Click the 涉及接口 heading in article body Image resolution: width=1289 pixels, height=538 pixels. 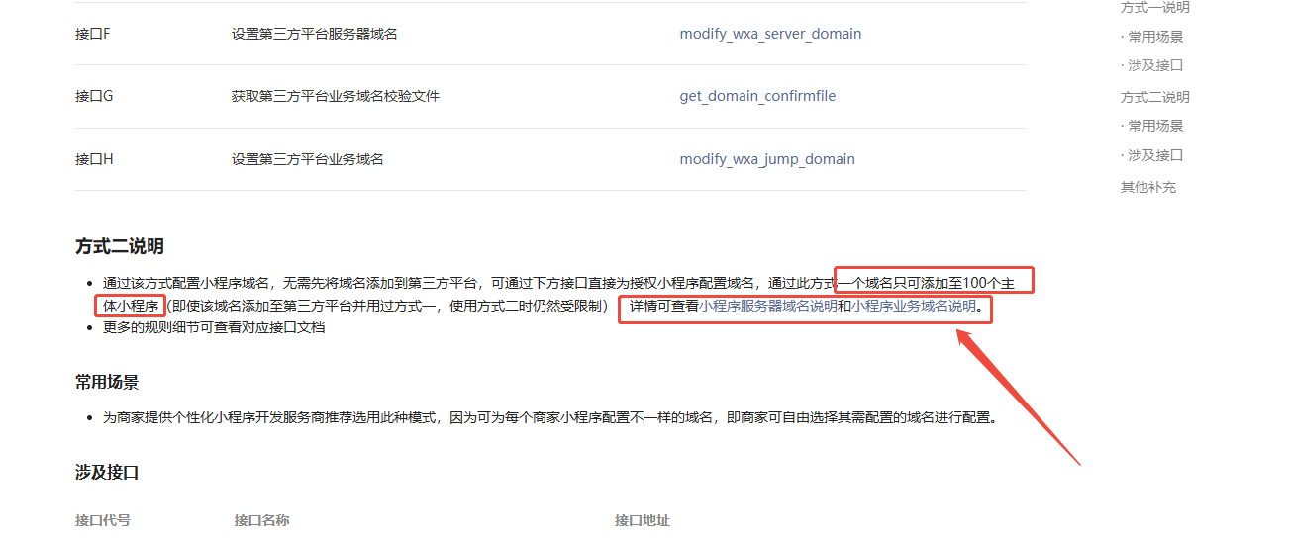[x=107, y=473]
